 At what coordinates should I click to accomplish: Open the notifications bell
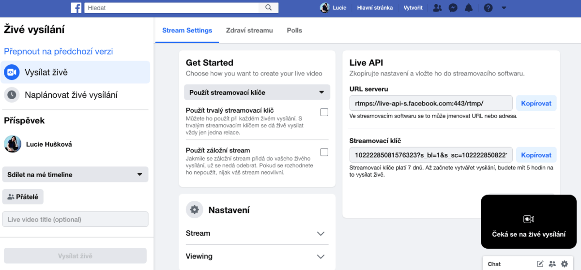[x=469, y=8]
